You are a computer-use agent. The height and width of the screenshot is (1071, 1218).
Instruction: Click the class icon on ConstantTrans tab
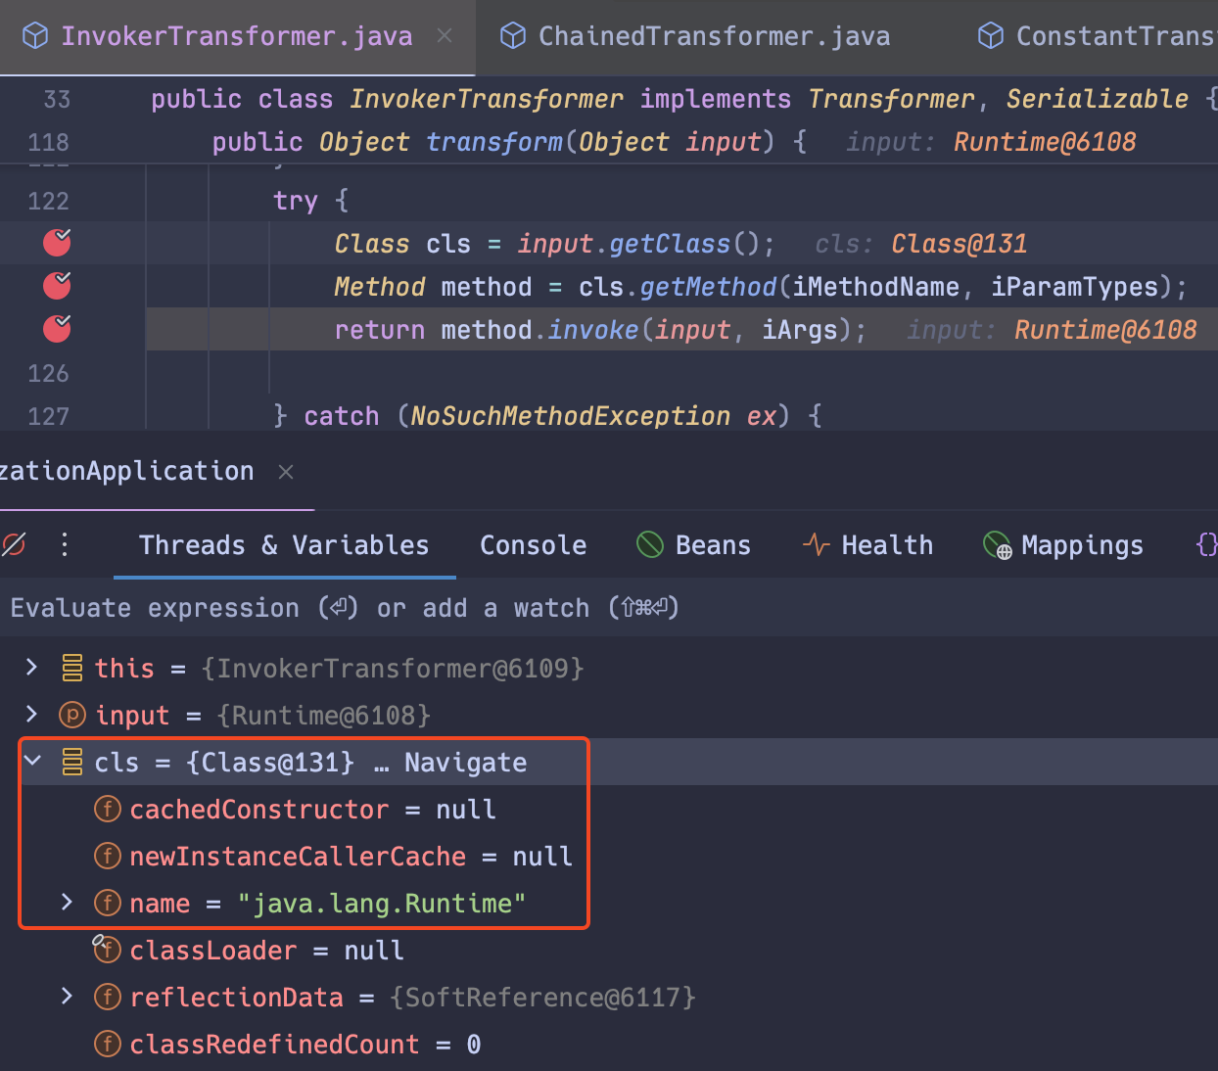tap(989, 35)
